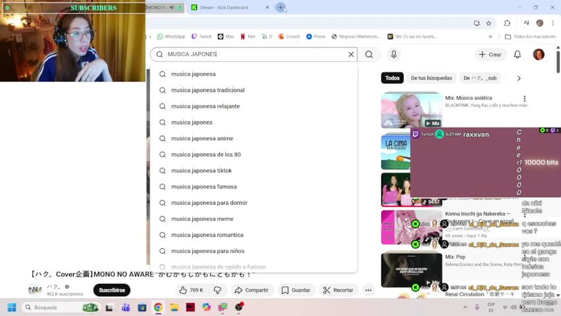The height and width of the screenshot is (316, 561).
Task: Select "musica japonesa romantica" suggestion
Action: click(254, 235)
